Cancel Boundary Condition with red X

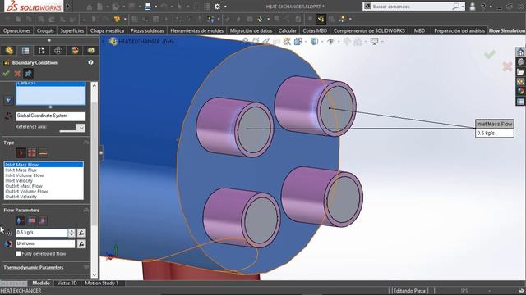17,73
